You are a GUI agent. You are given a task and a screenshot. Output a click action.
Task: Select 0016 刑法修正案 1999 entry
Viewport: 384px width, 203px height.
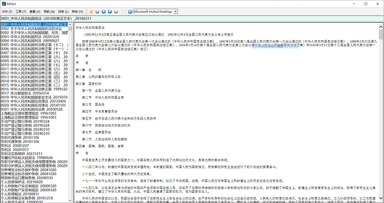pyautogui.click(x=34, y=89)
